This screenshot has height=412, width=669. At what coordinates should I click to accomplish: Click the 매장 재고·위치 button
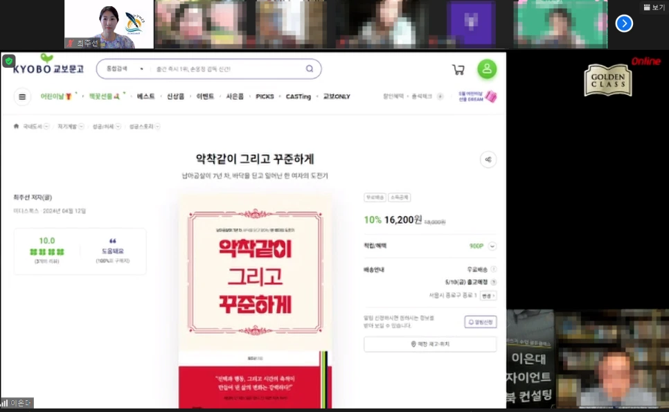tap(430, 344)
